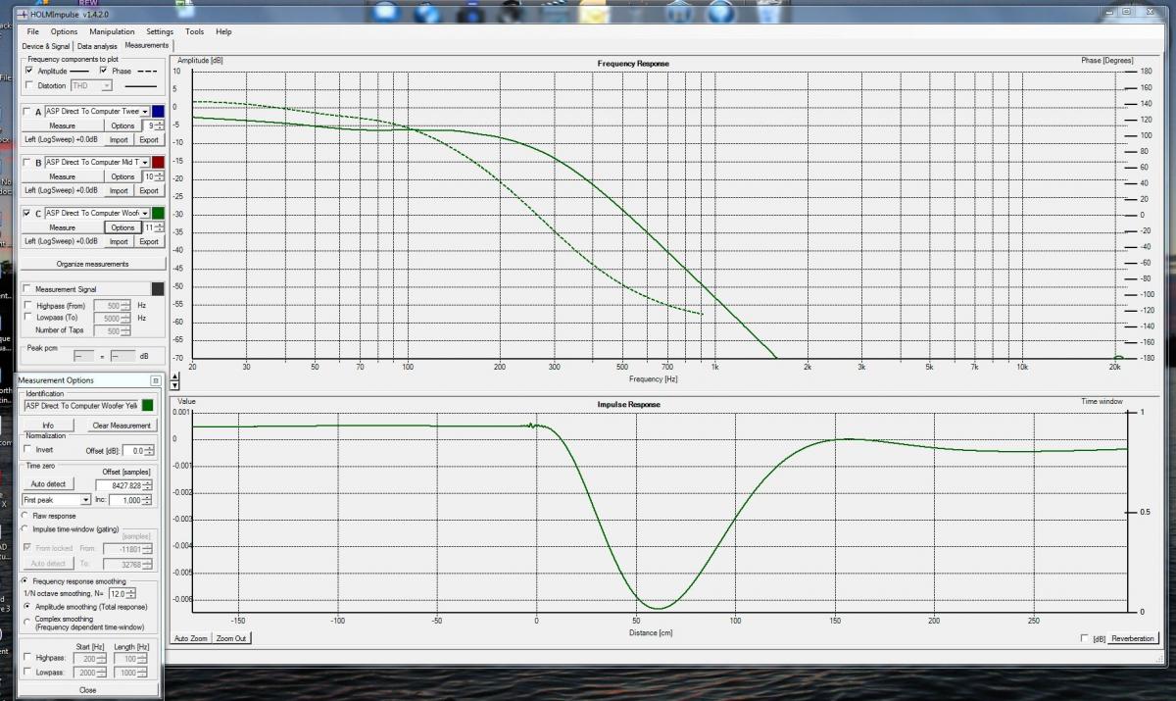Close the Measurement Options panel via Close button

(x=88, y=689)
